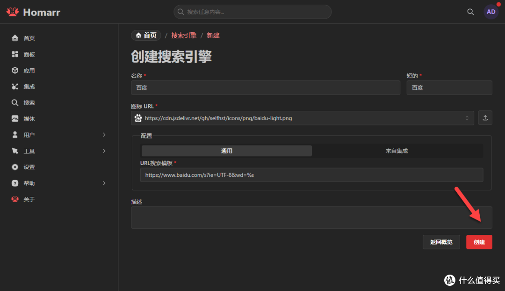
Task: Click the cube icon beside 应用
Action: 15,70
